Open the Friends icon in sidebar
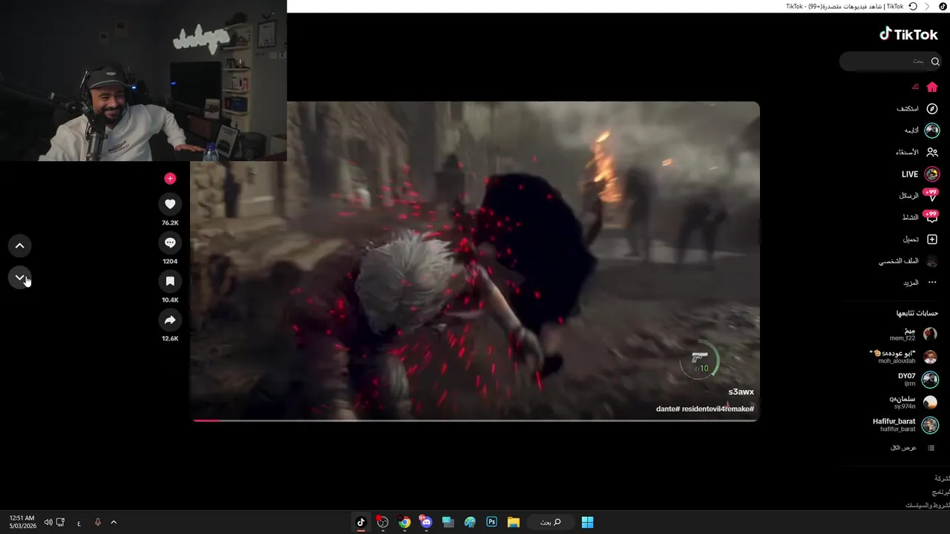Image resolution: width=950 pixels, height=534 pixels. [932, 152]
